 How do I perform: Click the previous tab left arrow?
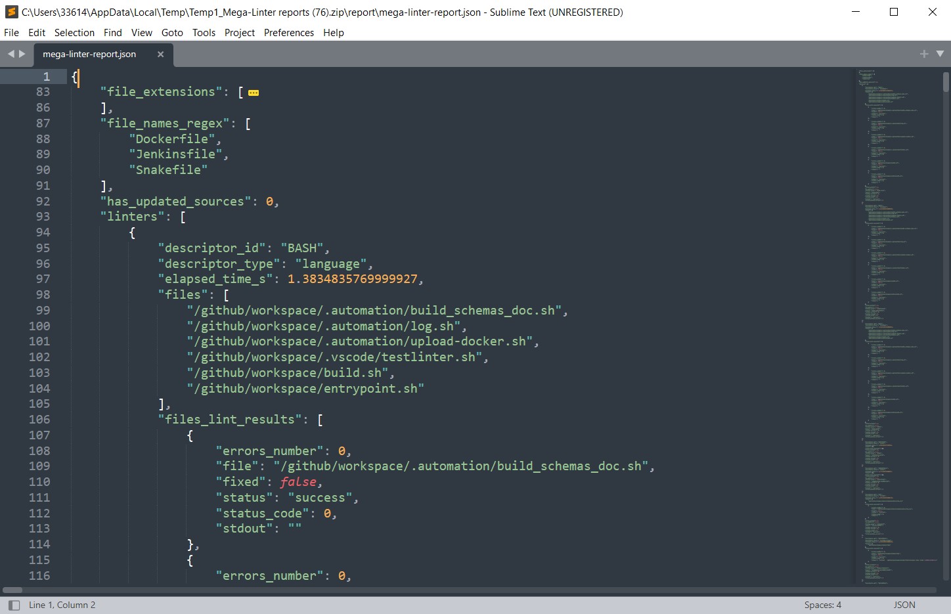tap(11, 54)
